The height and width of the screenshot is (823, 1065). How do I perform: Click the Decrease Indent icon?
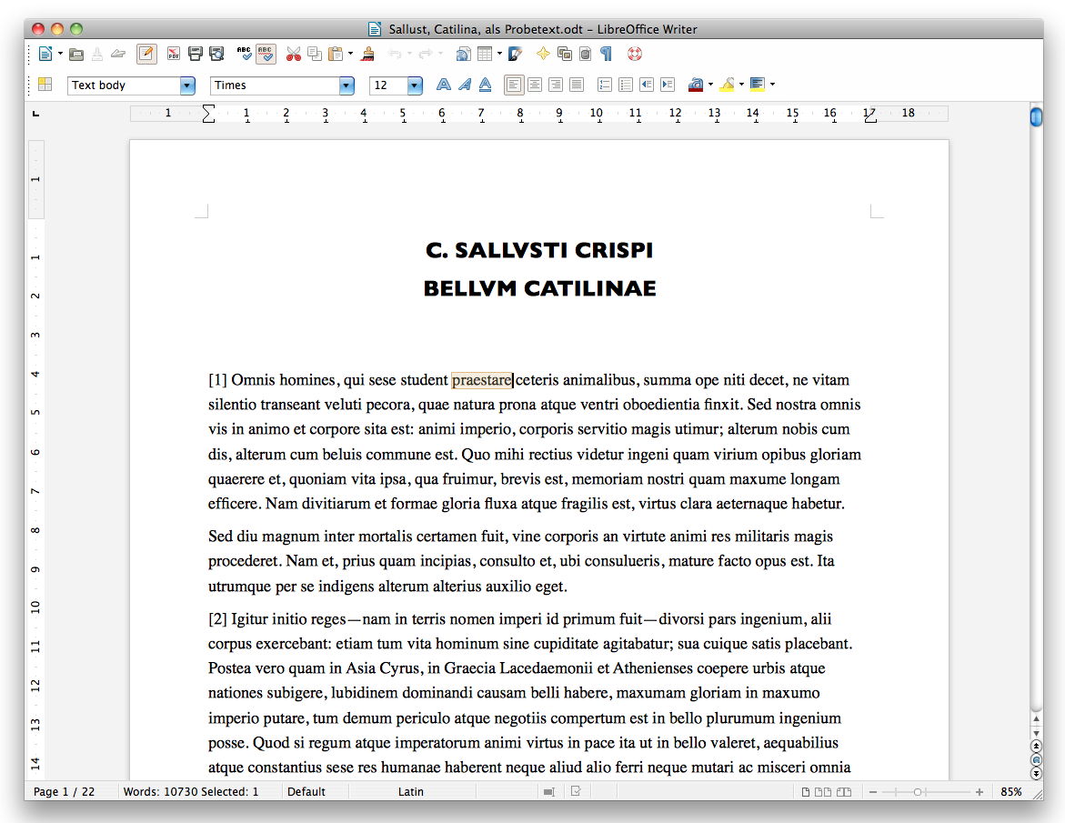[x=647, y=85]
